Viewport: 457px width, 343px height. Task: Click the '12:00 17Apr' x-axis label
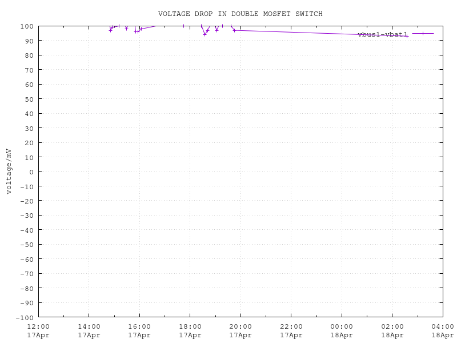(x=38, y=331)
